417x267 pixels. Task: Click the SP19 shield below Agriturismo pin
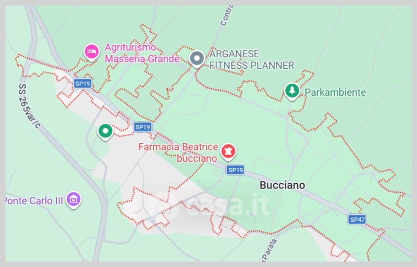coord(83,84)
